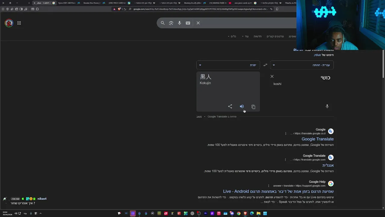Click the translated text 黒人
Screen dimensions: 385x217
point(206,77)
